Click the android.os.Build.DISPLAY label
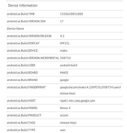The image size is (127, 133). click(x=23, y=43)
